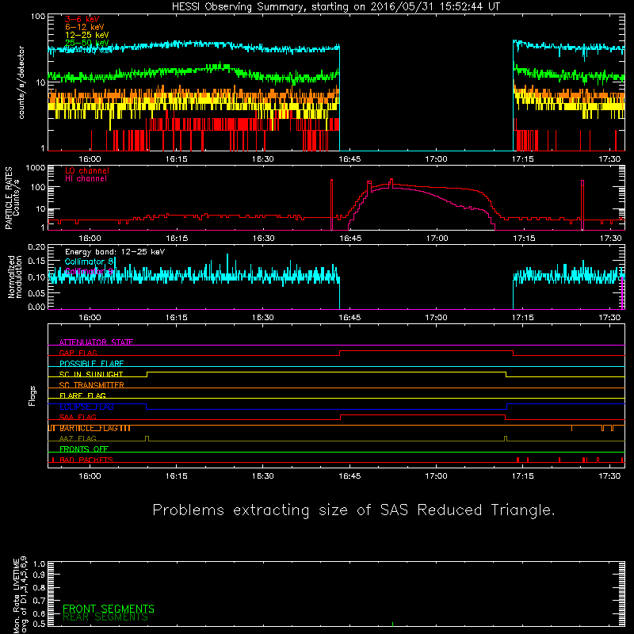This screenshot has width=634, height=634.
Task: Click '16:45' time label under flags plot
Action: tap(349, 476)
